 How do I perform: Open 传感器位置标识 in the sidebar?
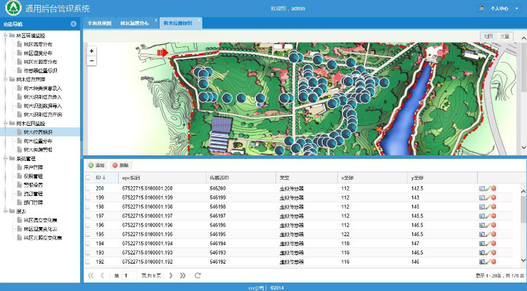click(x=40, y=70)
